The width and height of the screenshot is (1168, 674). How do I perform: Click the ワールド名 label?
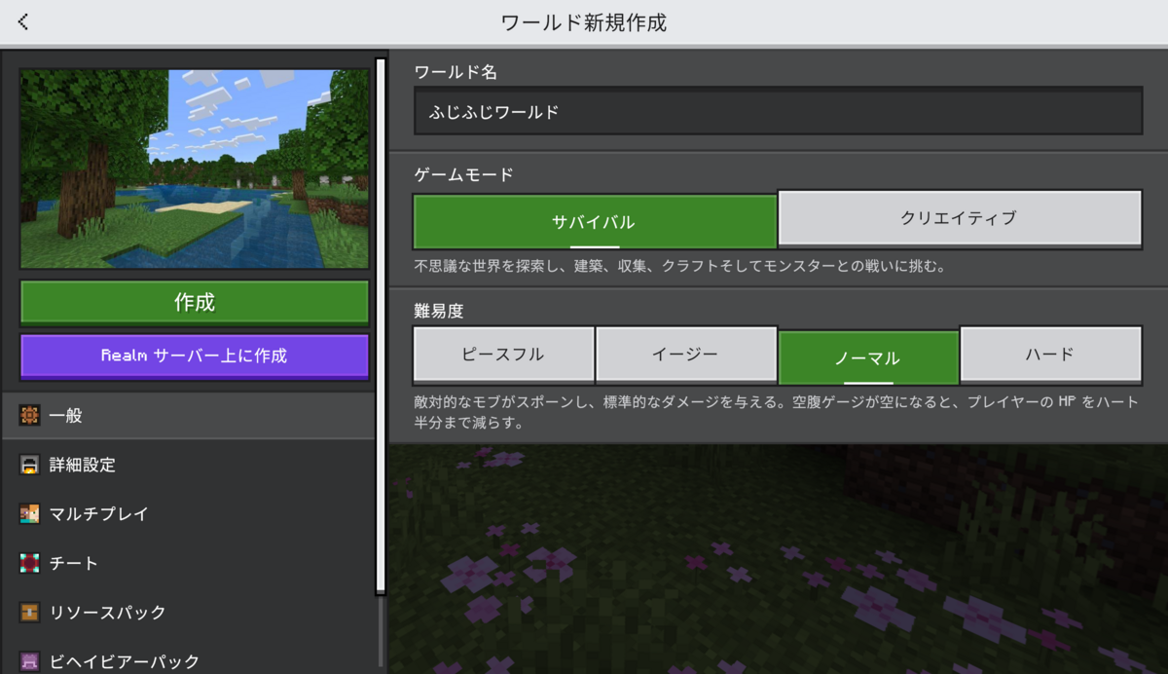pos(455,71)
